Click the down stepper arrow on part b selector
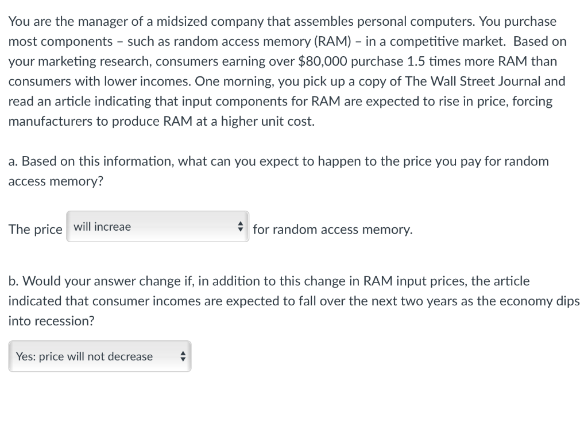588x427 pixels. click(x=183, y=359)
